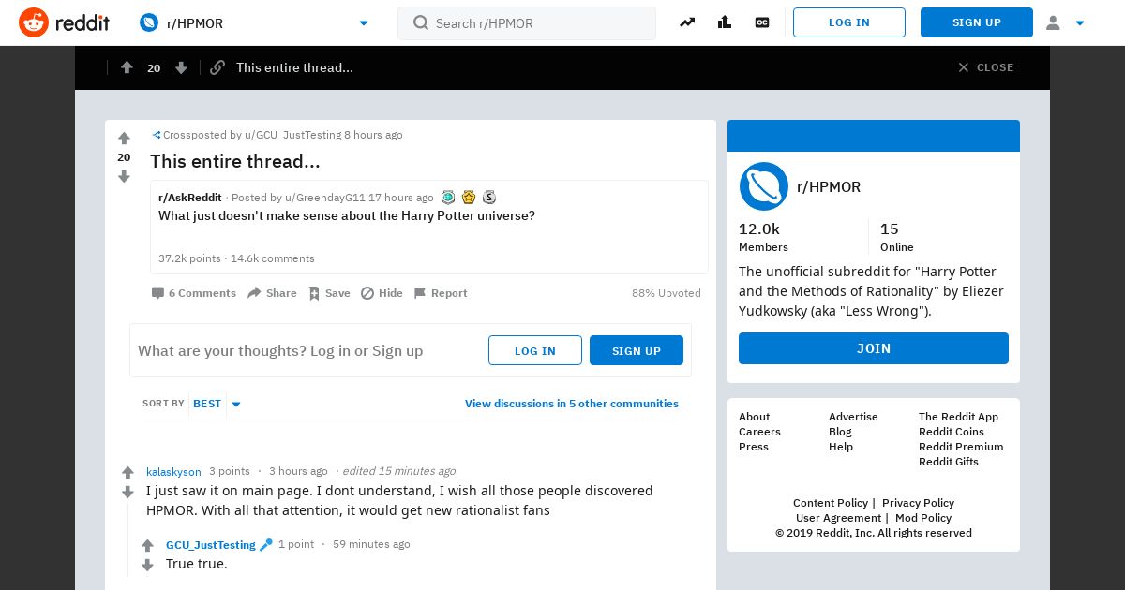
Task: Open u/GreendayG11 profile link
Action: [x=325, y=198]
